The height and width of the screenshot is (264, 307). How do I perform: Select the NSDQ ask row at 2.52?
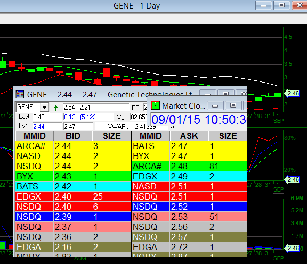189,207
